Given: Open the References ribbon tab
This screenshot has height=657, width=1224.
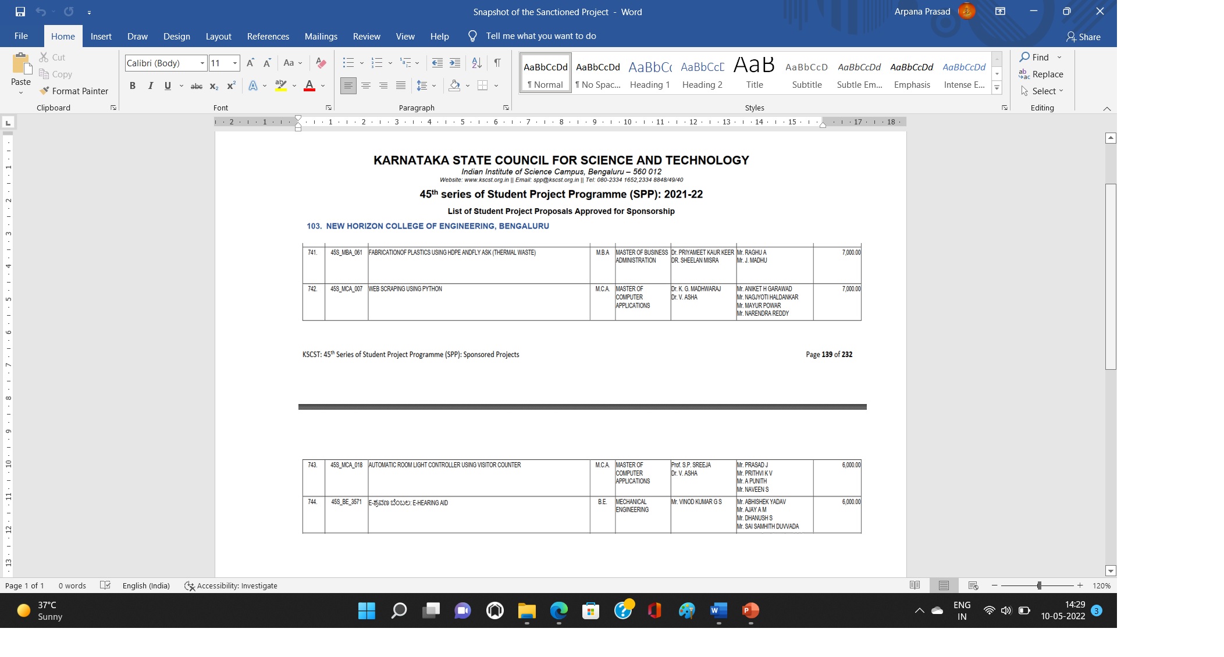Looking at the screenshot, I should click(x=268, y=36).
